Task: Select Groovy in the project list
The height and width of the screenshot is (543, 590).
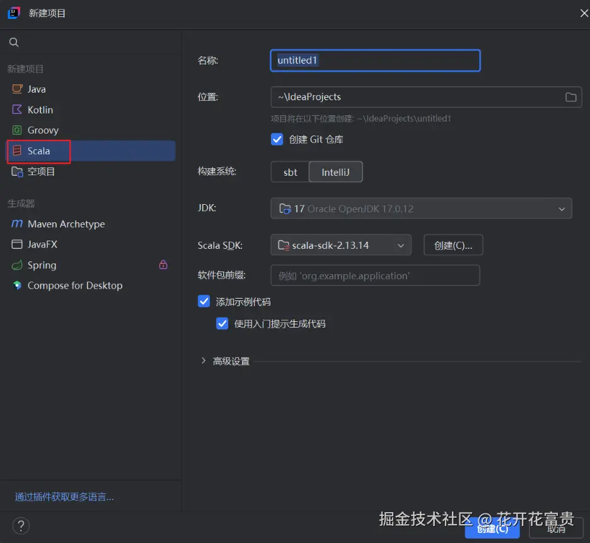Action: pos(91,130)
